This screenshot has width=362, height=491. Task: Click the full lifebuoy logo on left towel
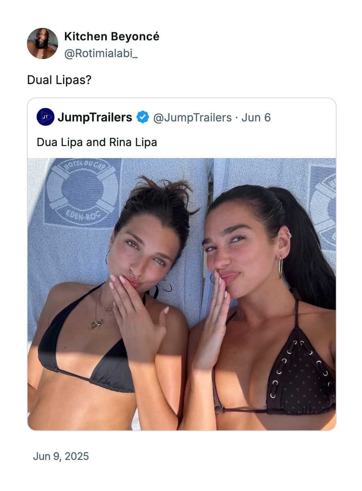tap(81, 193)
